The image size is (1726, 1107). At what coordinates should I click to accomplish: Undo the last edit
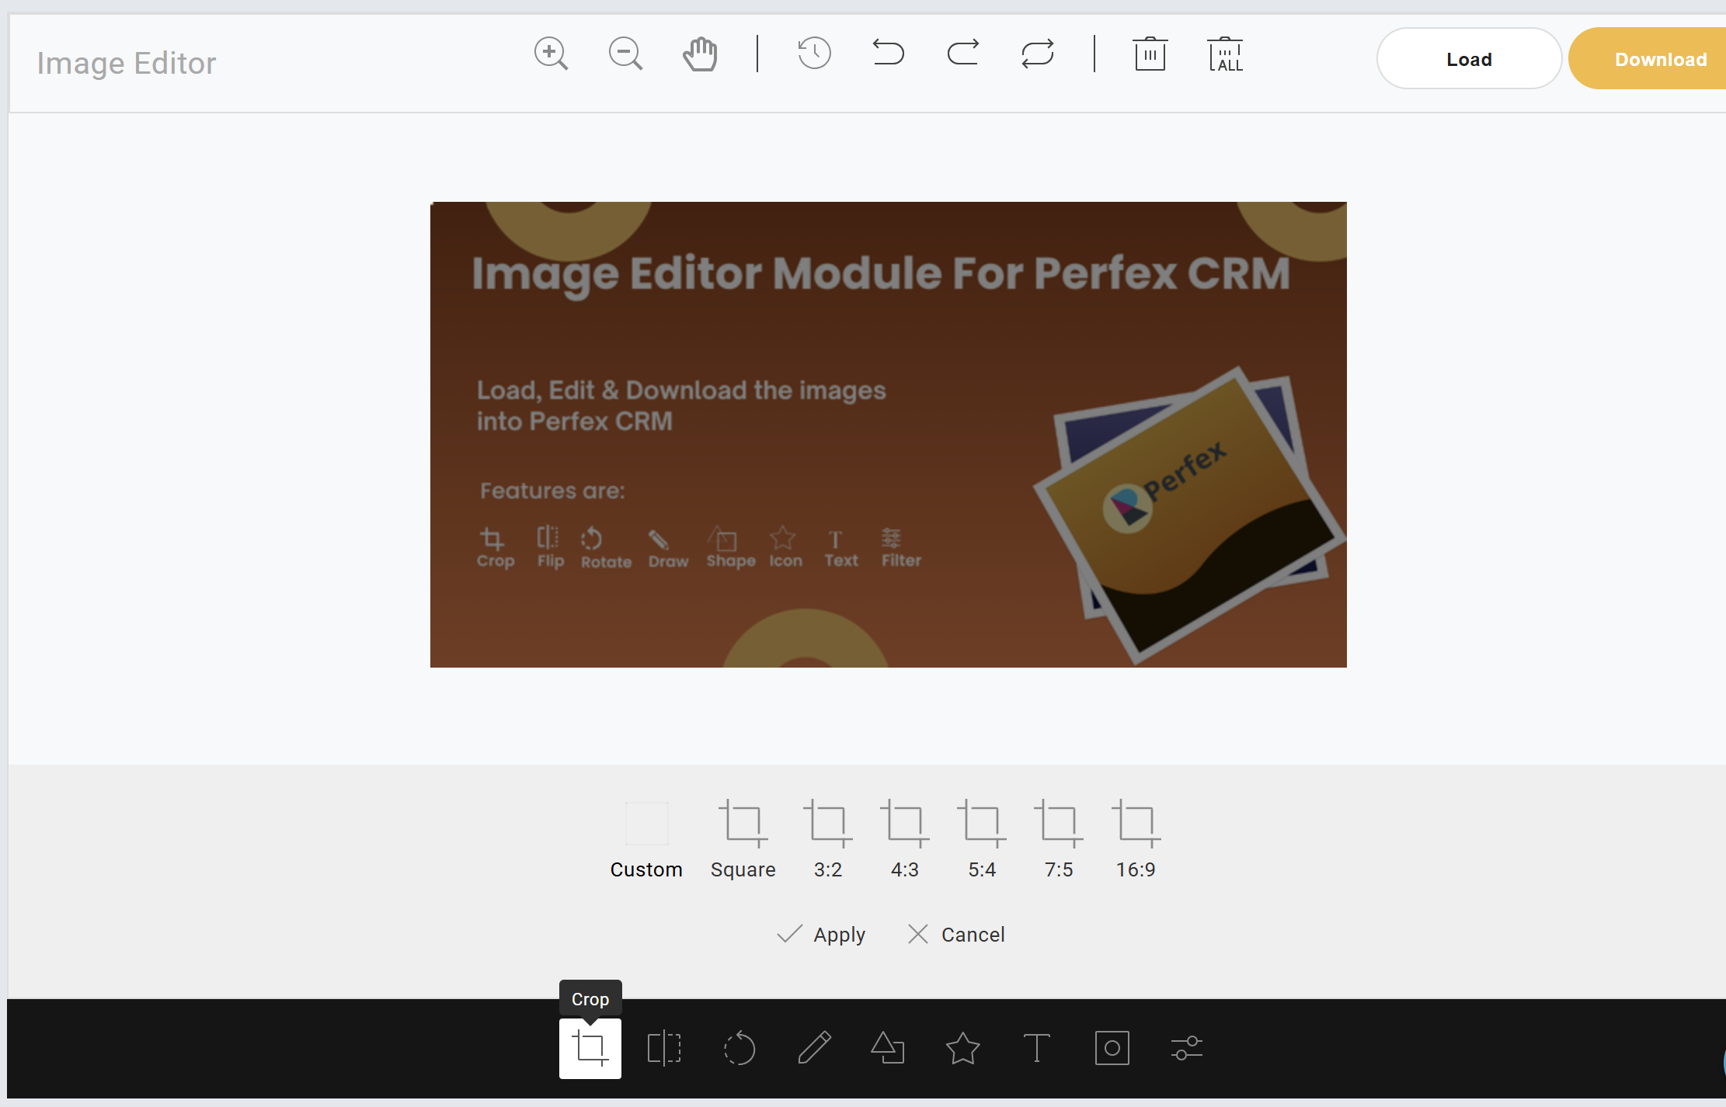(889, 53)
